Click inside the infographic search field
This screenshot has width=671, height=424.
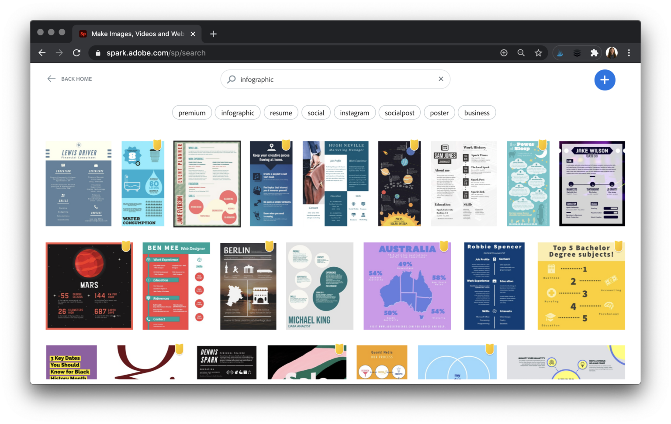306,79
